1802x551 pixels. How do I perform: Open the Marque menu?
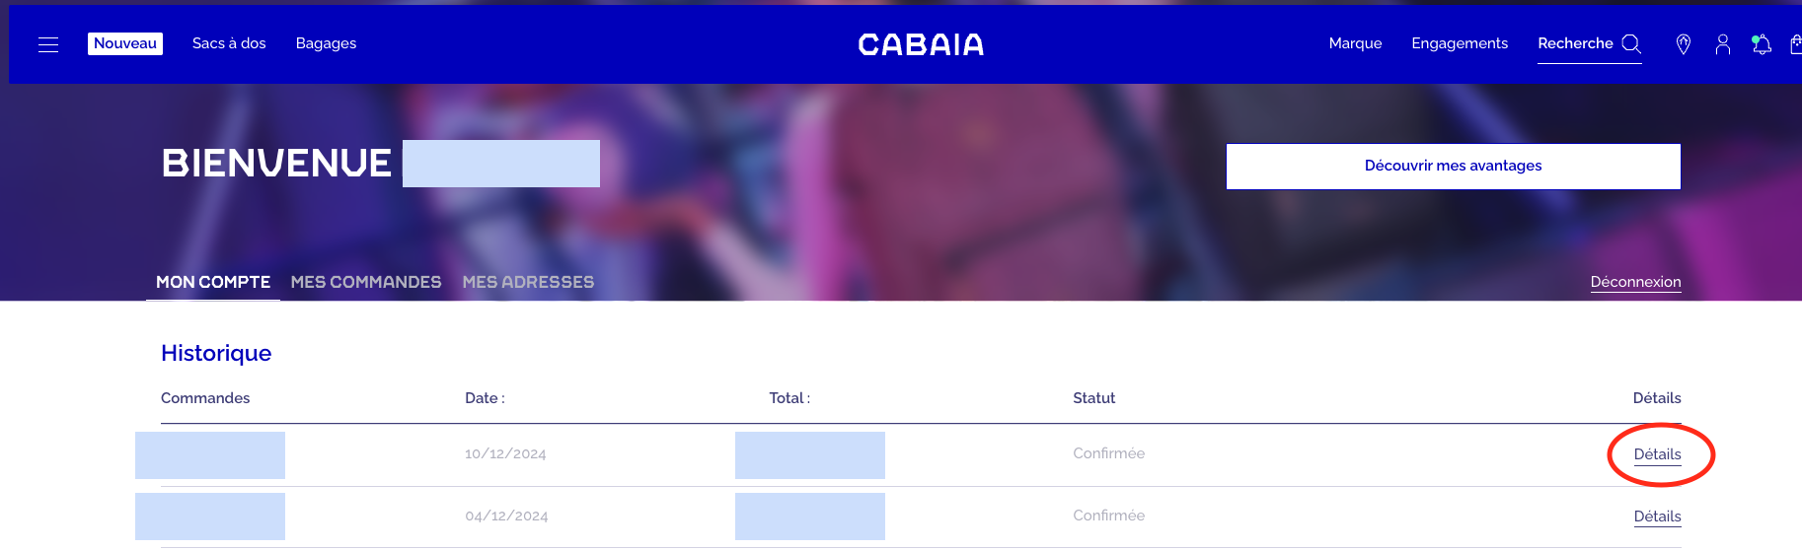click(1355, 43)
